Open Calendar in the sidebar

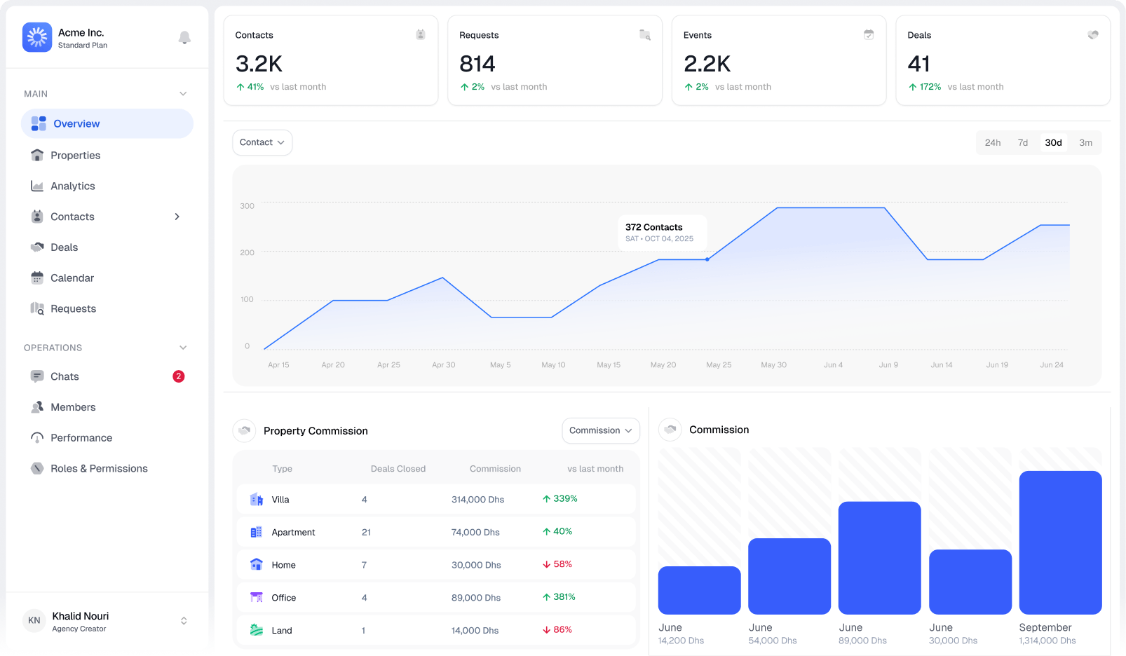click(72, 278)
